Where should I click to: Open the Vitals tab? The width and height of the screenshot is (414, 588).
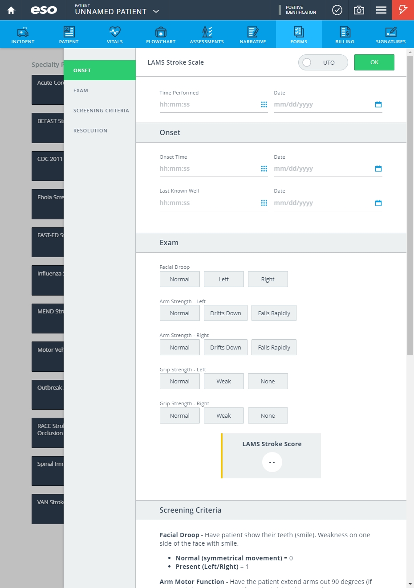point(115,34)
